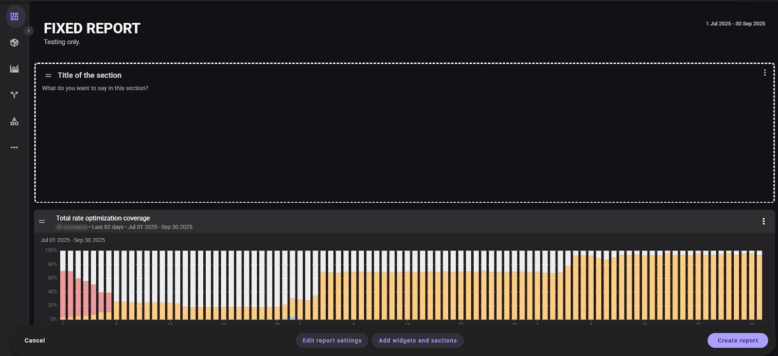Click Add widgets and sections
778x356 pixels.
click(x=418, y=340)
